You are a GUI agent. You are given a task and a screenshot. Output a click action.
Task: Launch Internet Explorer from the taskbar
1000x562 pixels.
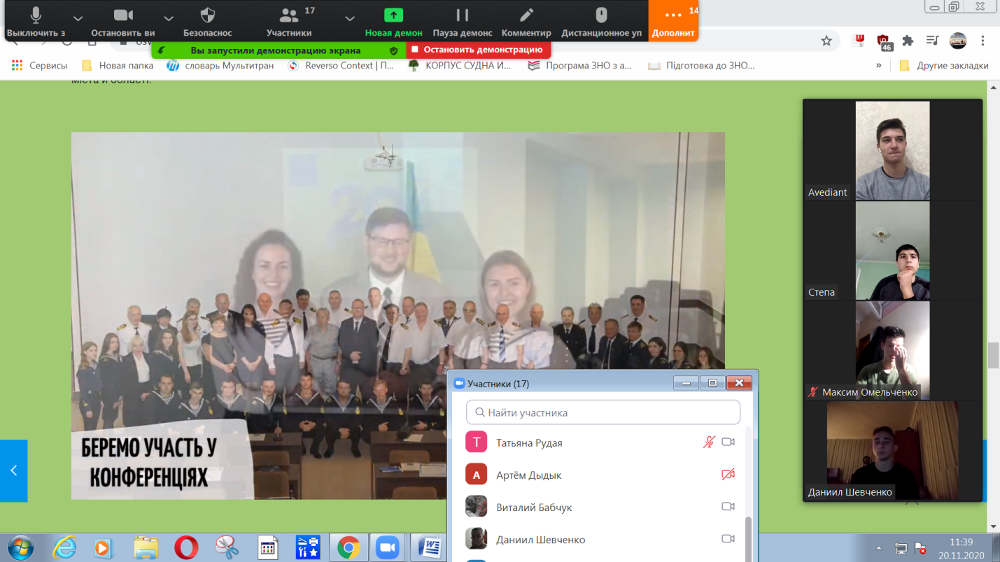pyautogui.click(x=64, y=548)
